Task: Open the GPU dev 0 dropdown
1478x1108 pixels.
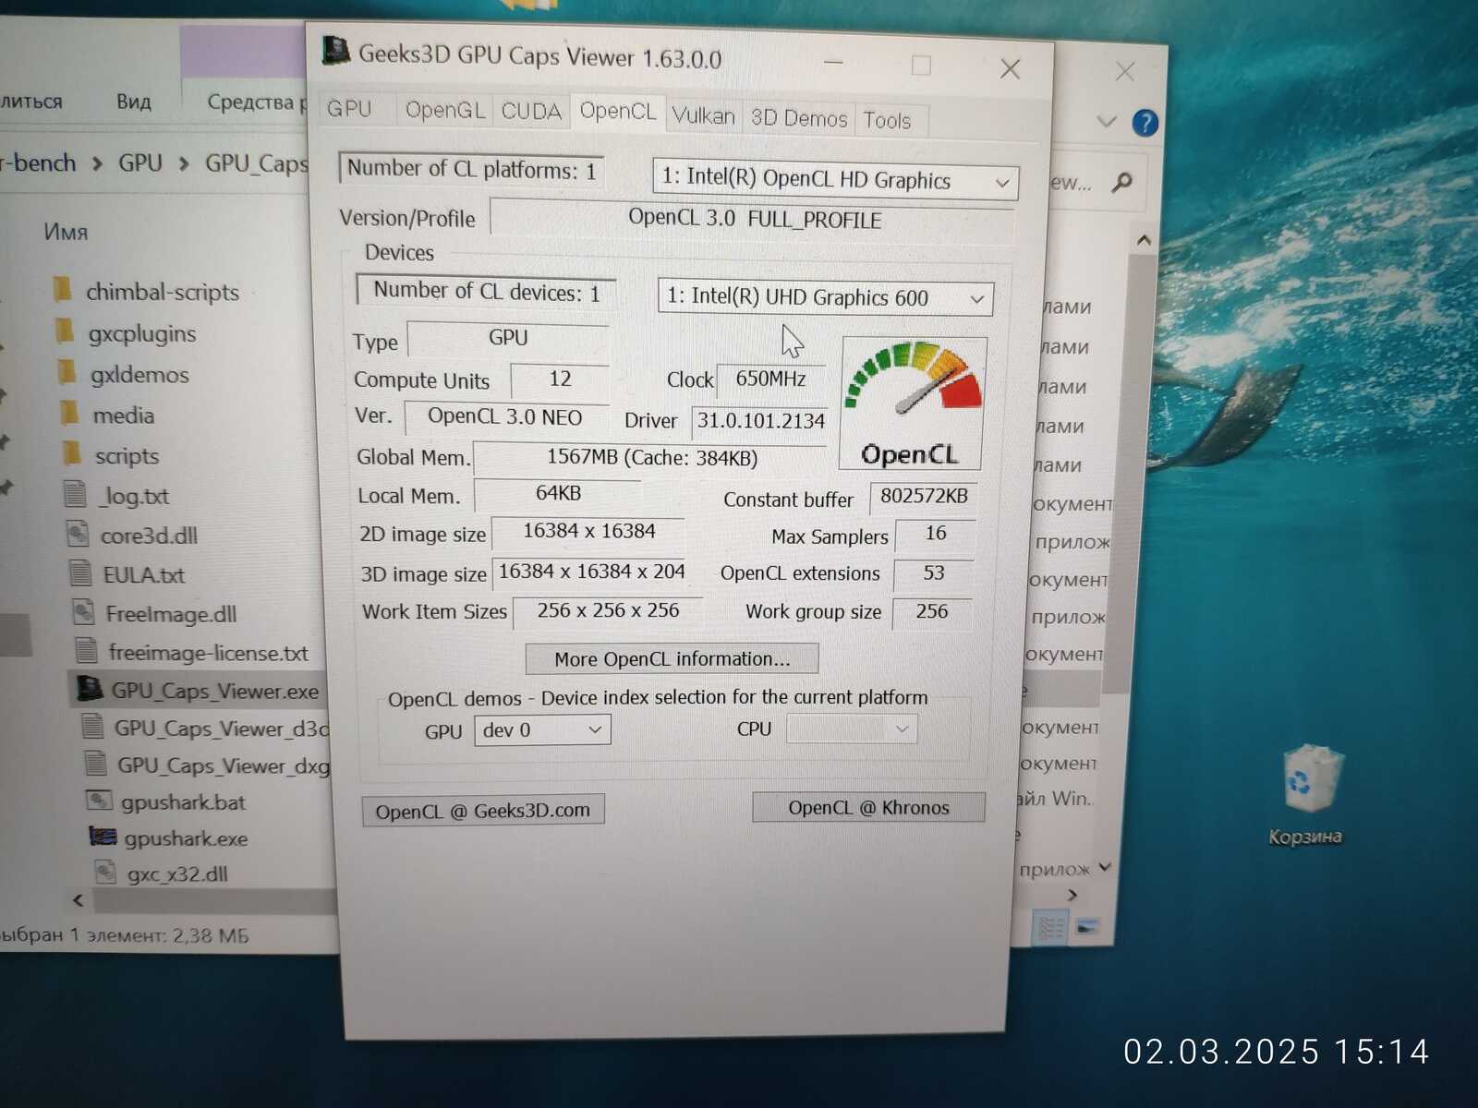Action: 542,730
